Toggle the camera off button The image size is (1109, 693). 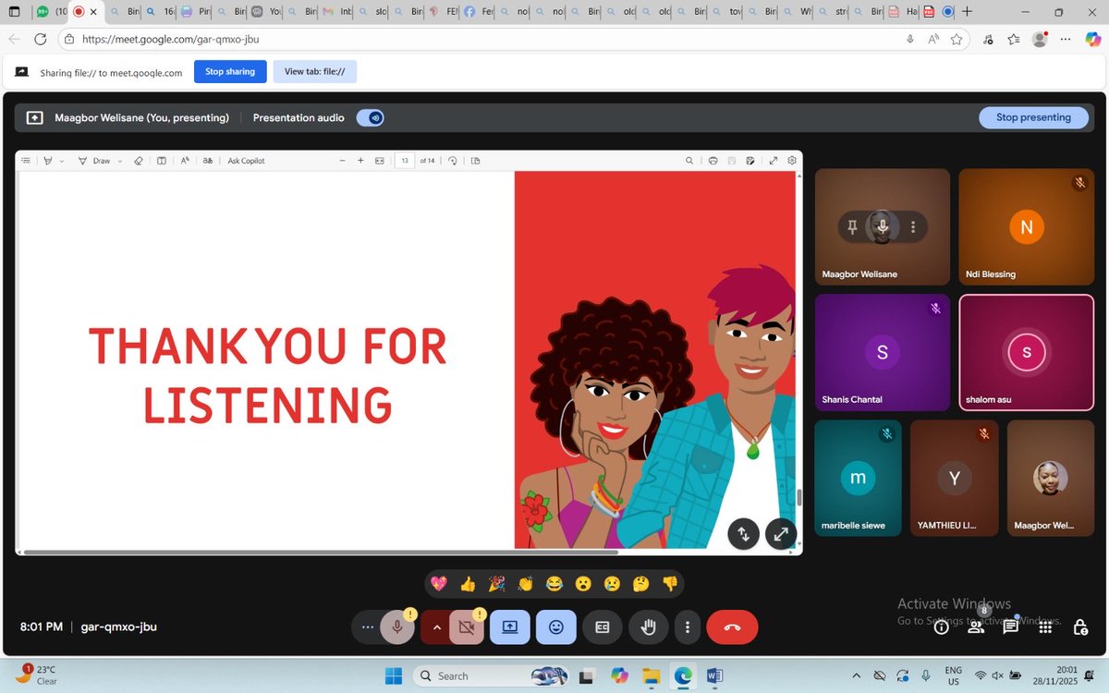467,627
